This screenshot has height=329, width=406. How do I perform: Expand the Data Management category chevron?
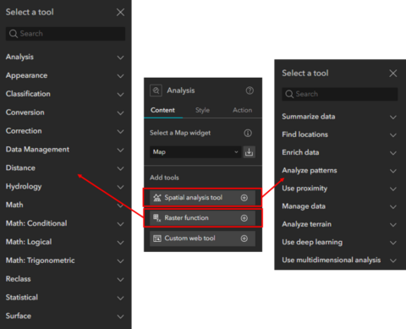point(120,150)
